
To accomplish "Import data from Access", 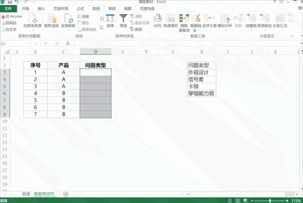I will click(x=12, y=17).
